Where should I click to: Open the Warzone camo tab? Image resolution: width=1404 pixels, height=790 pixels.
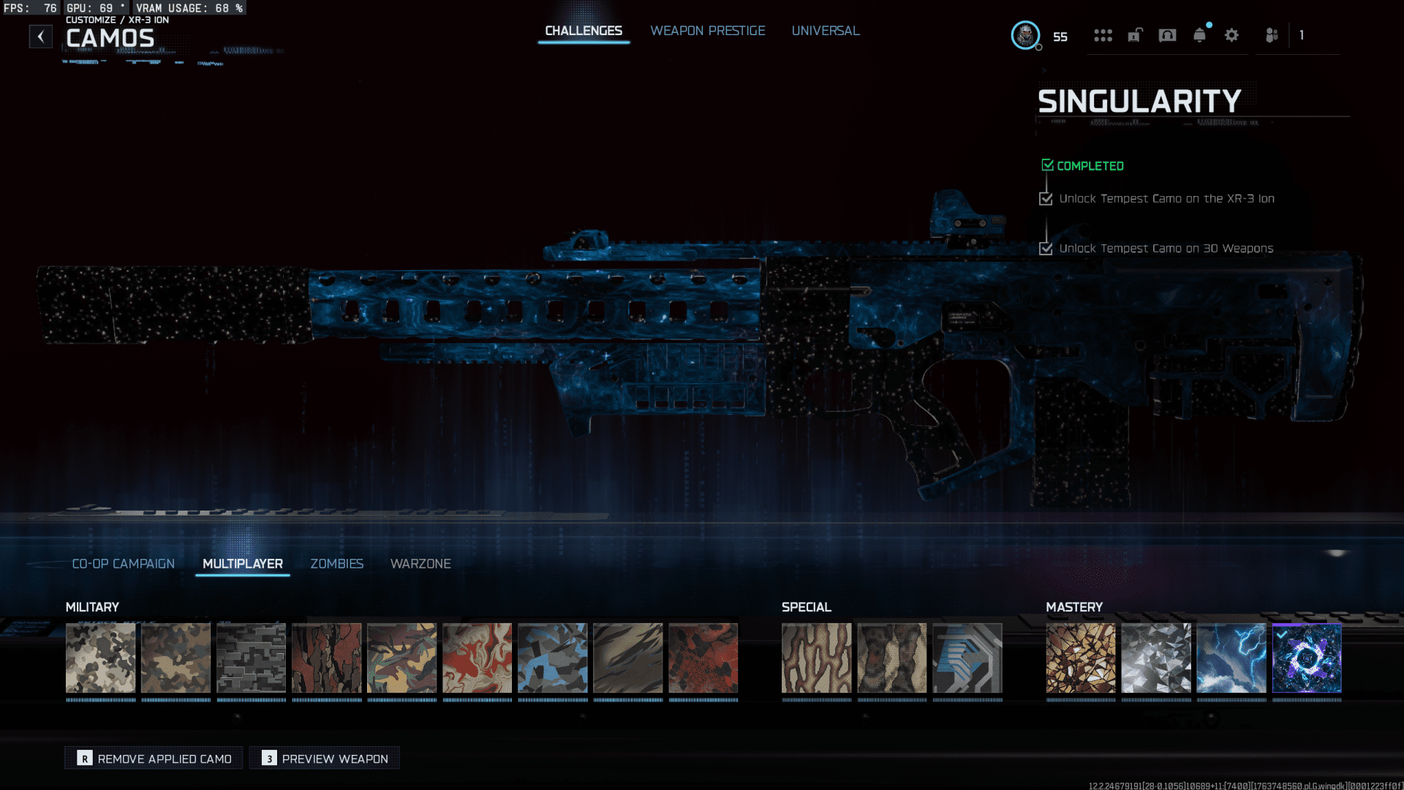coord(420,563)
